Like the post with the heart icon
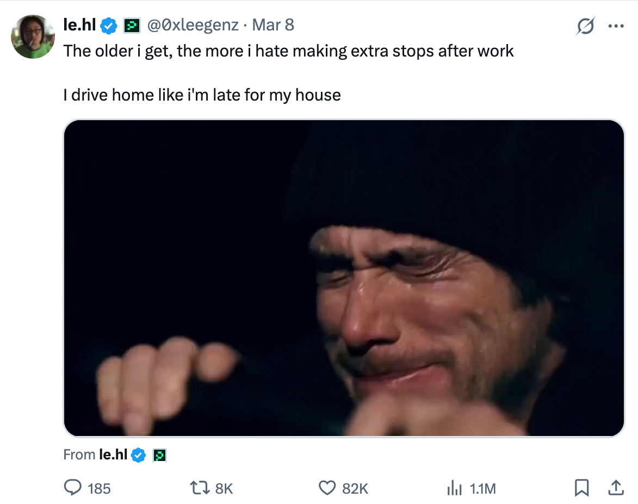 (x=326, y=488)
